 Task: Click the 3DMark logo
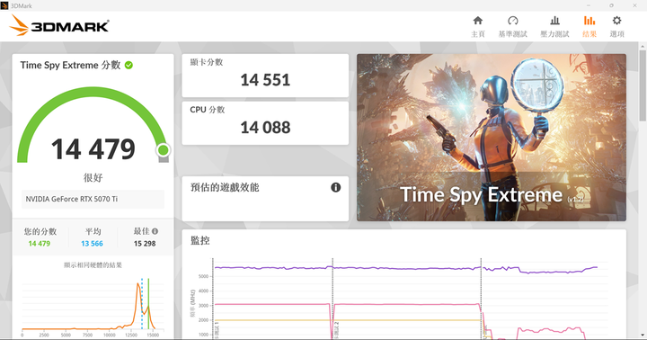click(x=59, y=25)
